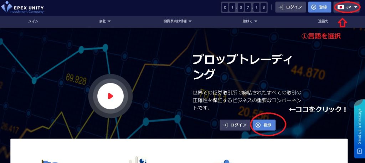Click the countdown timer display
The width and height of the screenshot is (365, 163).
244,7
